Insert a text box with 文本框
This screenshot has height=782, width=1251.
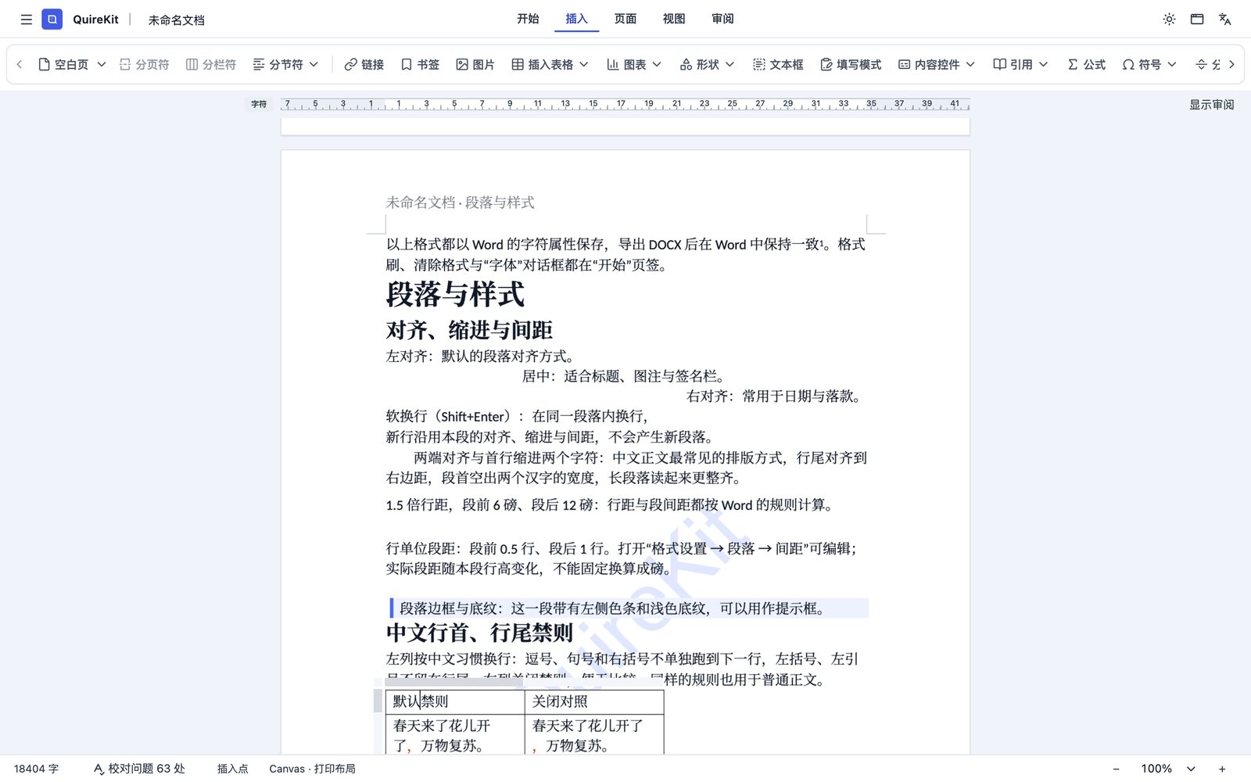(x=778, y=64)
